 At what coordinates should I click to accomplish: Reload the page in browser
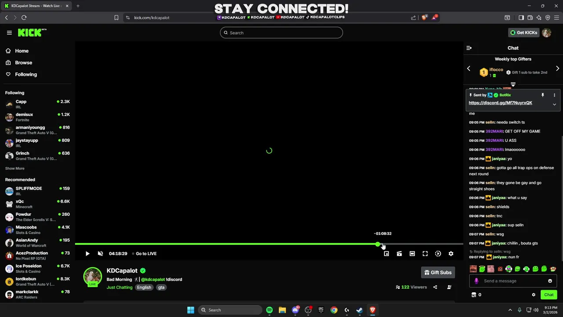point(24,18)
